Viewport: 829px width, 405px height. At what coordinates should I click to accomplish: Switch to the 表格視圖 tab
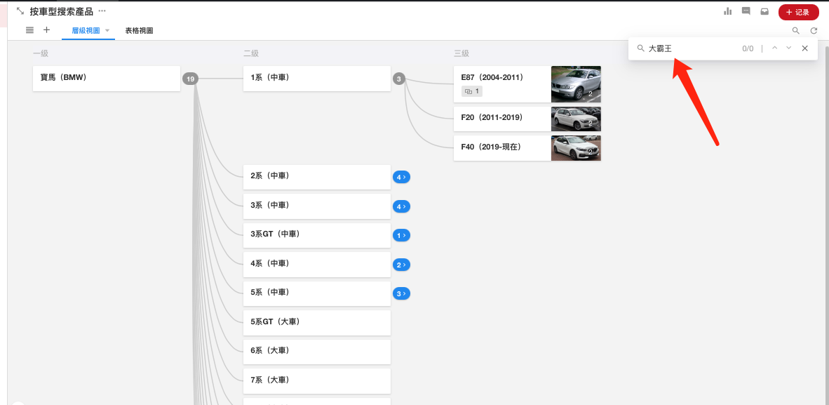click(138, 31)
